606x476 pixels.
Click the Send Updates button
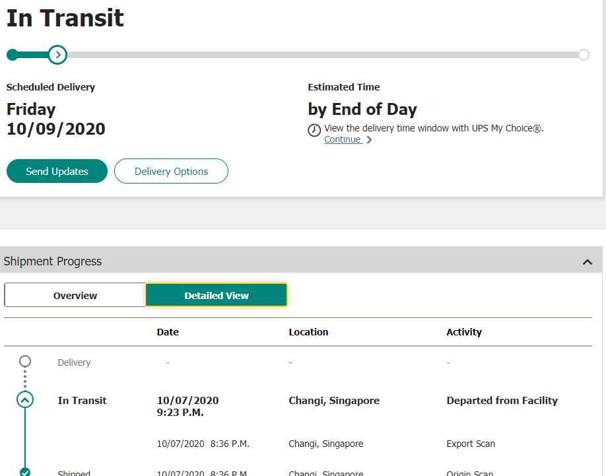pyautogui.click(x=56, y=170)
